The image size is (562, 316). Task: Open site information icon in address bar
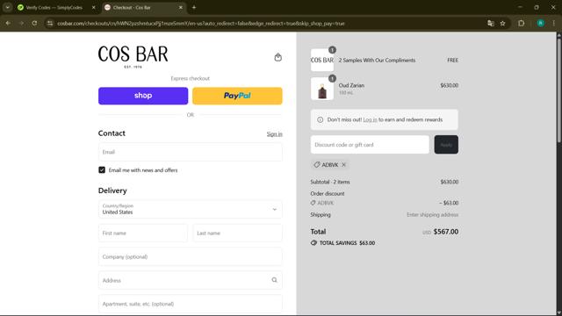pos(50,24)
